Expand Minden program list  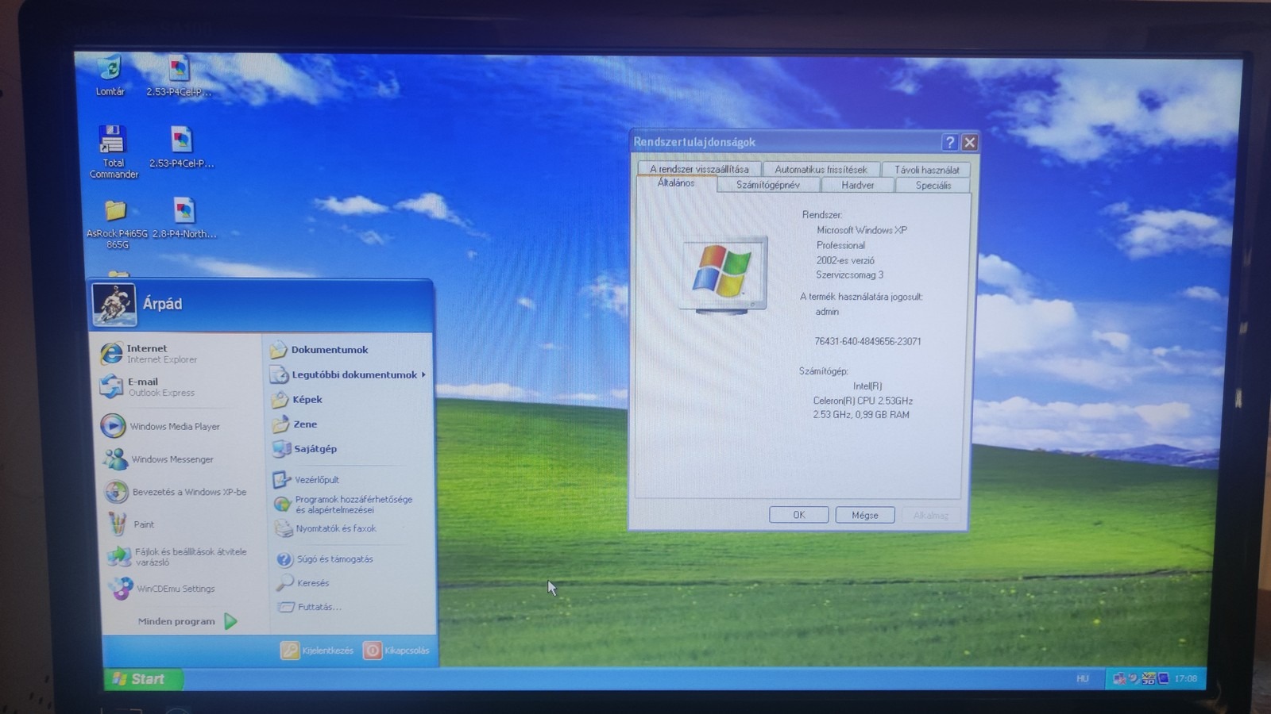pyautogui.click(x=187, y=621)
